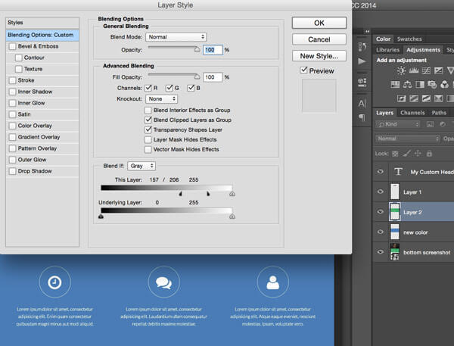Enable Contour checkbox
Screen dimensions: 454x346
18,58
